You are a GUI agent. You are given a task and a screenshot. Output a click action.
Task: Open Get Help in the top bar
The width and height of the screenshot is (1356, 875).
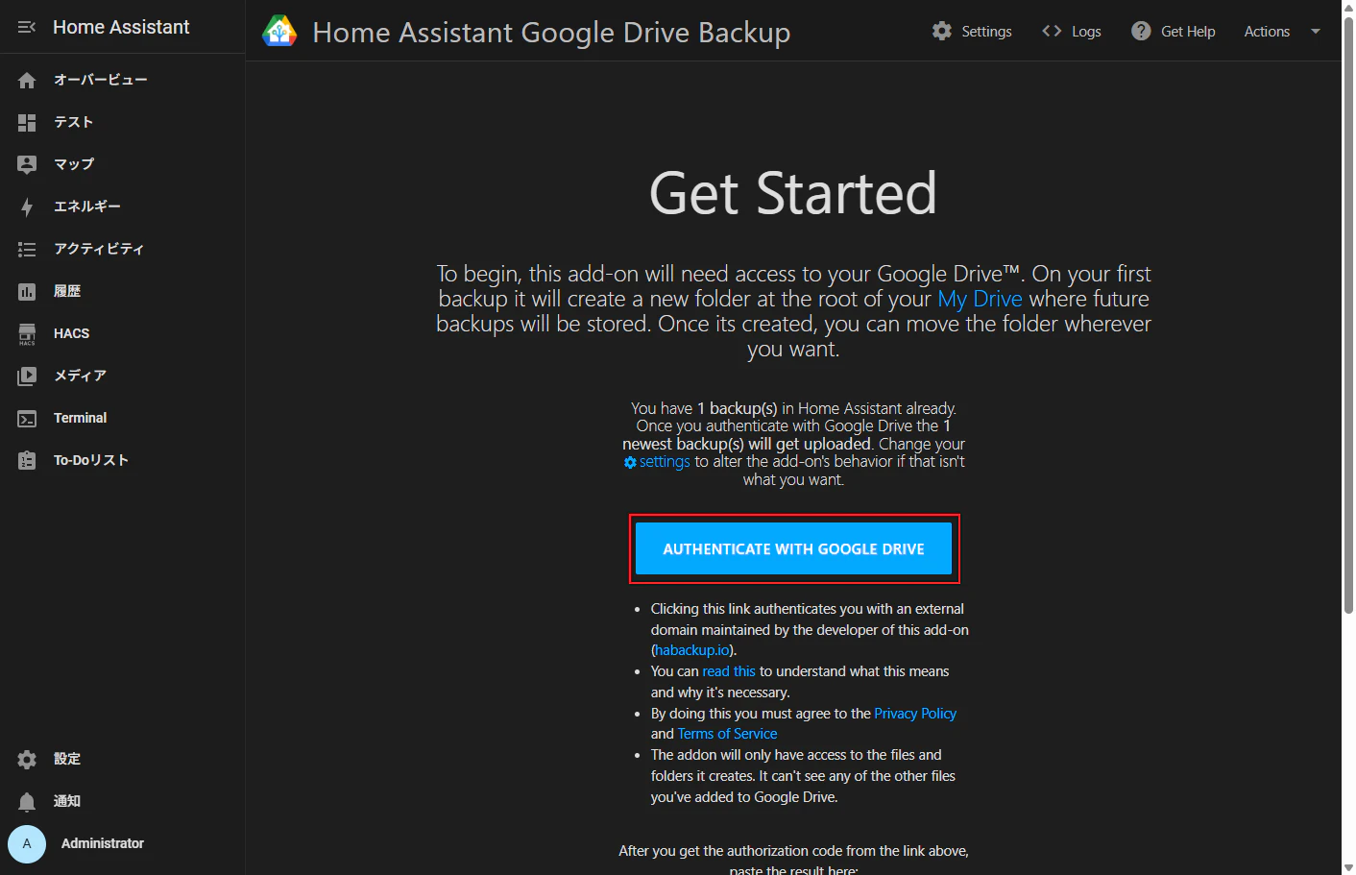click(1174, 31)
